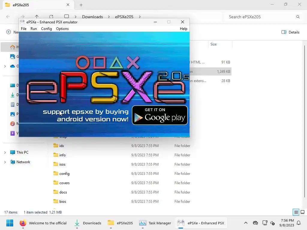
Task: Select the docs folder
Action: click(x=63, y=192)
